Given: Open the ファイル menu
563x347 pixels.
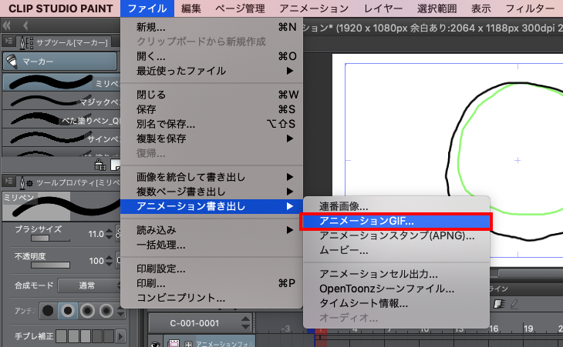Looking at the screenshot, I should tap(147, 8).
